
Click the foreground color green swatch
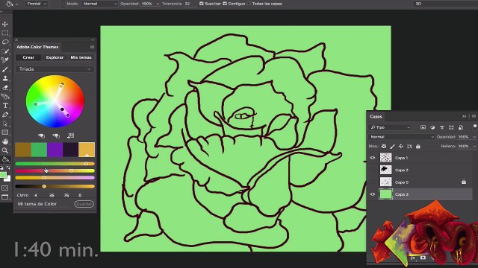(x=3, y=175)
